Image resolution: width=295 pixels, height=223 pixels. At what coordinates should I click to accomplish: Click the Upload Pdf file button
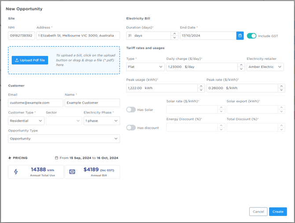pyautogui.click(x=30, y=60)
